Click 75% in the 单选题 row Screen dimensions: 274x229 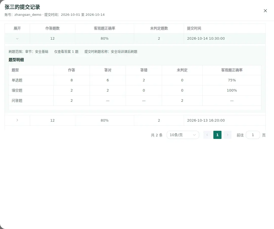[232, 80]
